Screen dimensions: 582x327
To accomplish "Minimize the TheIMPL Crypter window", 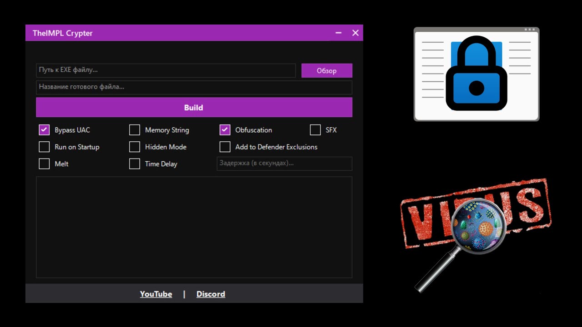I will (x=338, y=33).
